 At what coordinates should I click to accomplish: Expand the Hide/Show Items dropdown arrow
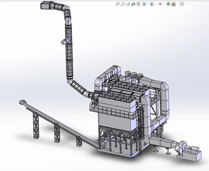click(164, 4)
